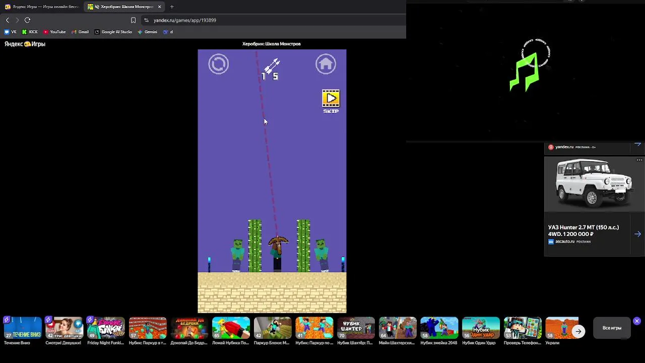Open site info icon in address bar
Viewport: 645px width, 363px height.
[x=146, y=20]
